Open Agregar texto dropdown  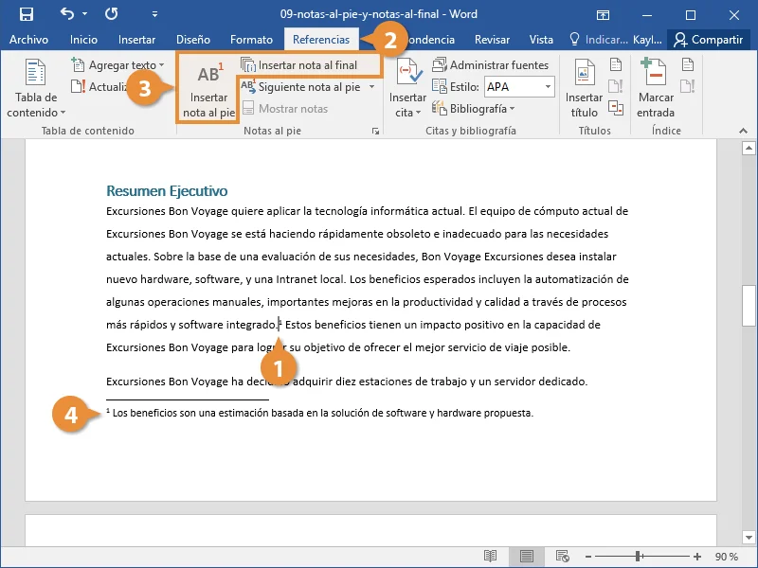(117, 64)
